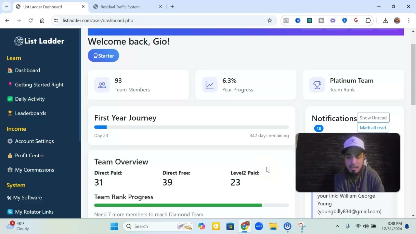The width and height of the screenshot is (416, 234).
Task: Click the browser home button
Action: [x=42, y=20]
